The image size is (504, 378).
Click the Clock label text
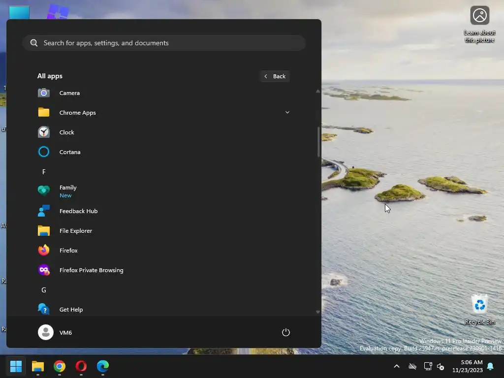(66, 132)
